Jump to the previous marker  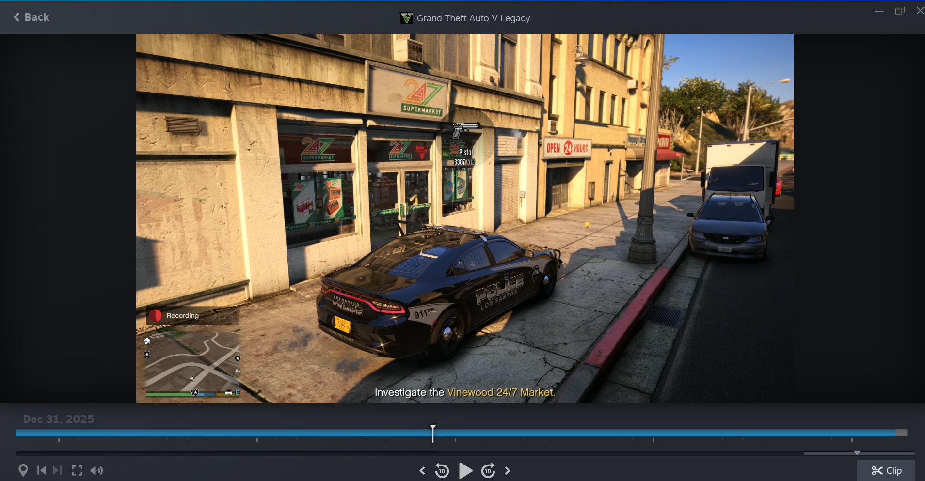coord(42,470)
